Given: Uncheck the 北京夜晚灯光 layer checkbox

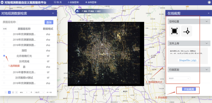Looking at the screenshot, I should pyautogui.click(x=4, y=56).
